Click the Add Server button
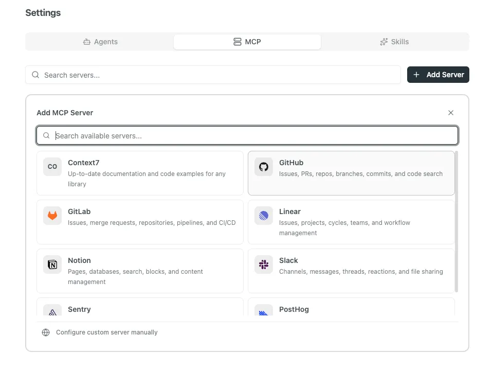 438,75
